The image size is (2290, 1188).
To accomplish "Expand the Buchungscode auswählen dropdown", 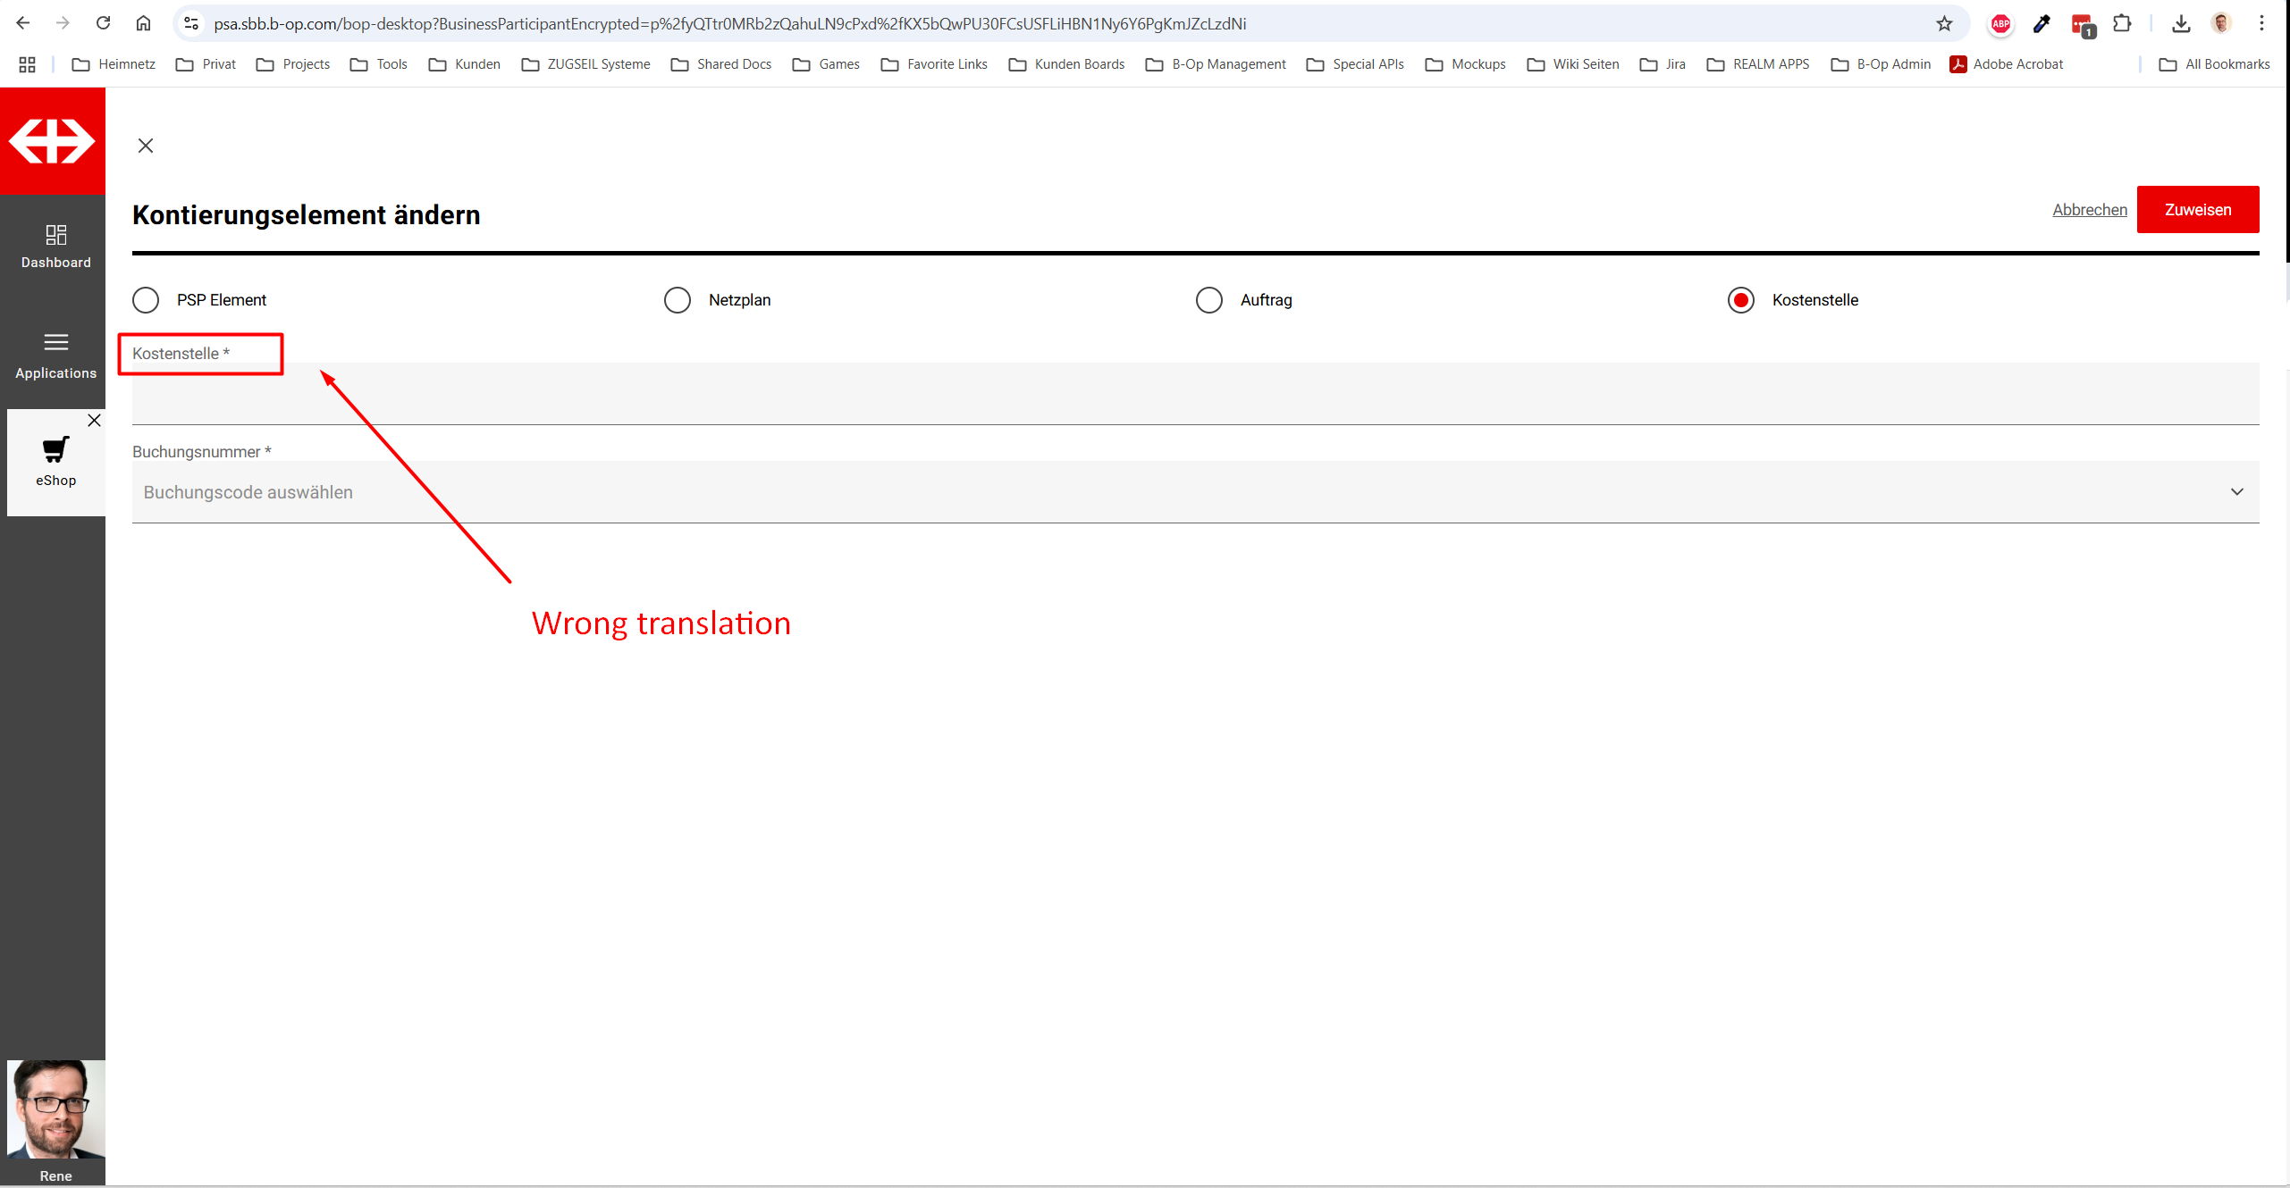I will (2236, 492).
